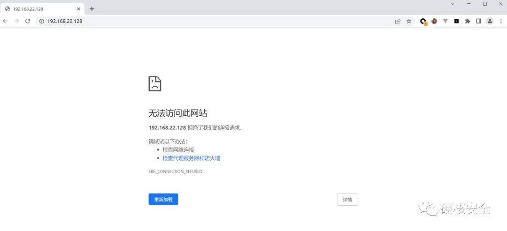Open the gray V-shaped extension icon

tap(445, 21)
